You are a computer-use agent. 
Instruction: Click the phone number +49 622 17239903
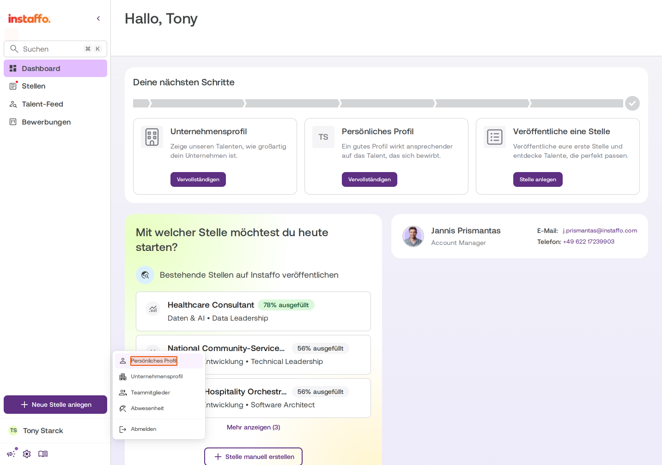(x=589, y=242)
